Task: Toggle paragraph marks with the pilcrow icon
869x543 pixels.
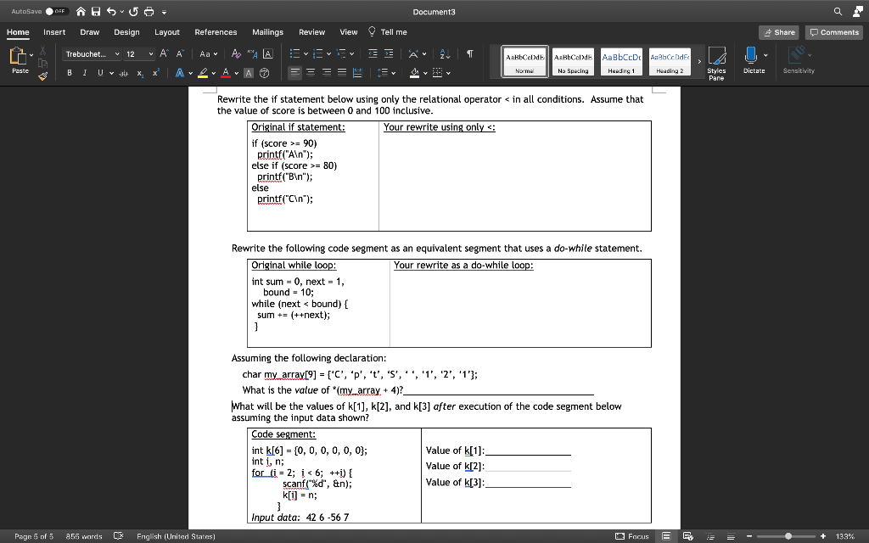Action: click(x=469, y=53)
